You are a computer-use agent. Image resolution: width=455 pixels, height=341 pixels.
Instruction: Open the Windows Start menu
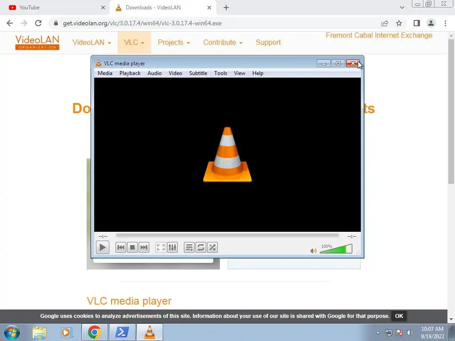point(12,332)
